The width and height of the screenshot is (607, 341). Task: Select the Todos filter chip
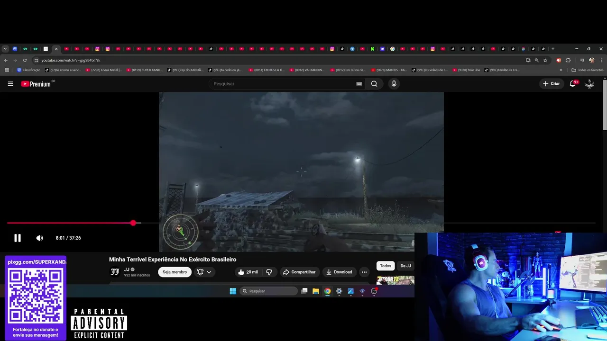point(386,266)
